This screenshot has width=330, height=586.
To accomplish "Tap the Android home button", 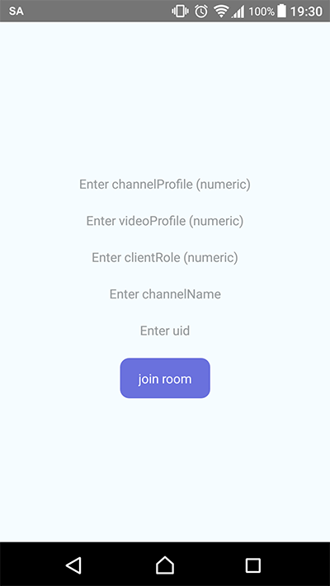I will click(x=165, y=565).
